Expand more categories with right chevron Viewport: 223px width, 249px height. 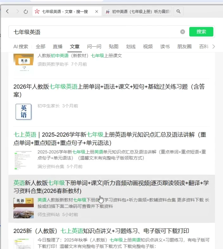pos(214,47)
